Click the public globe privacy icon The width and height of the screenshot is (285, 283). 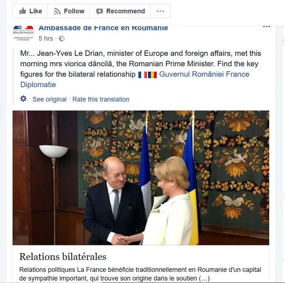point(62,38)
